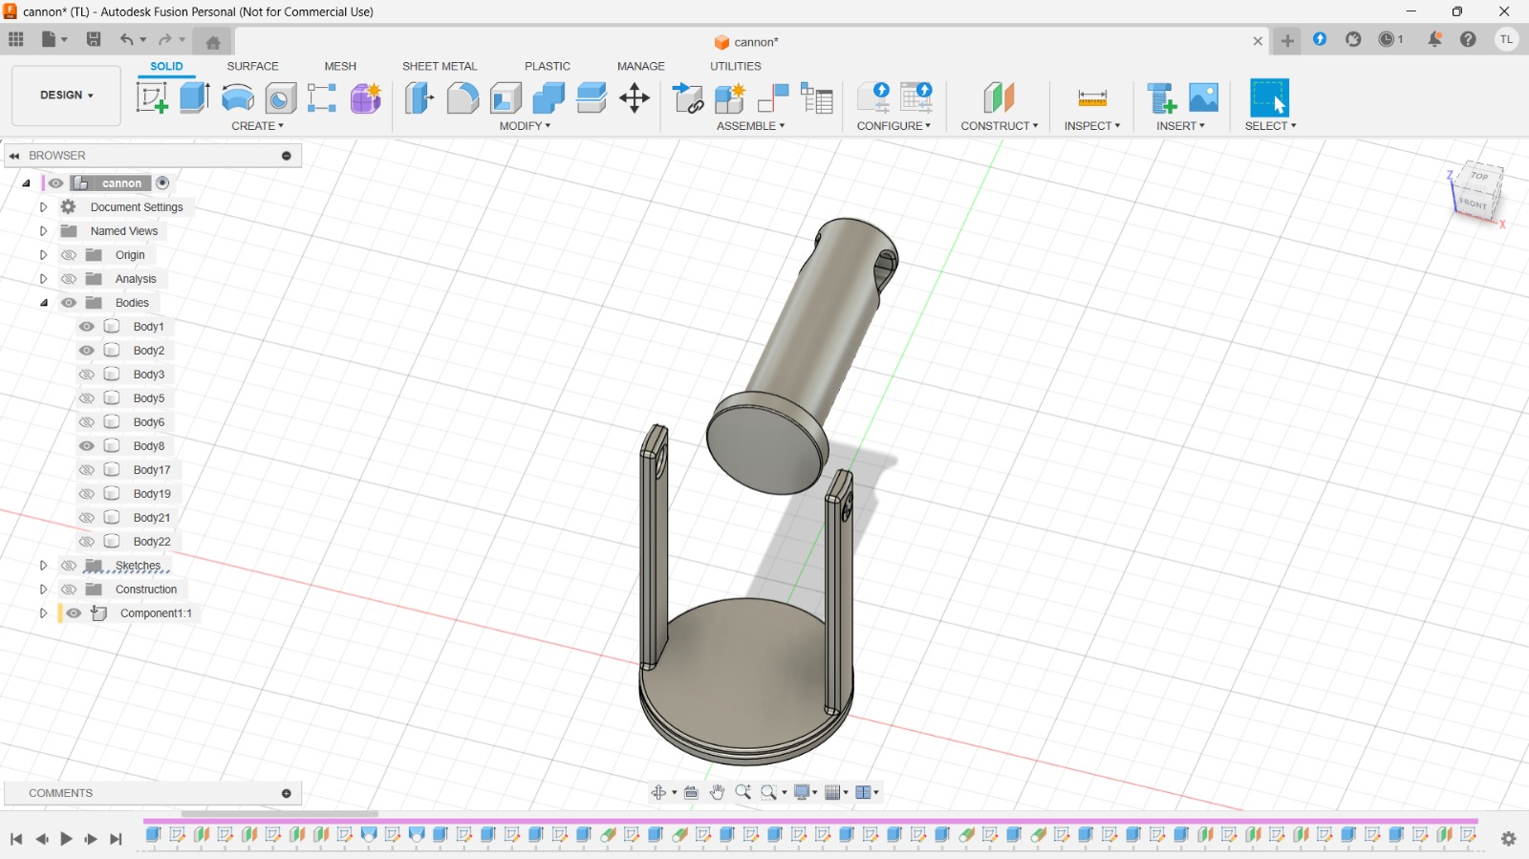Hide Body1 using its eye icon
The image size is (1529, 859).
87,327
